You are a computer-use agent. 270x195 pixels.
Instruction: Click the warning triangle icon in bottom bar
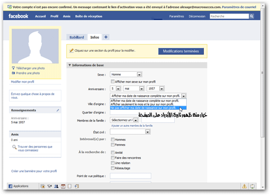click(x=245, y=186)
